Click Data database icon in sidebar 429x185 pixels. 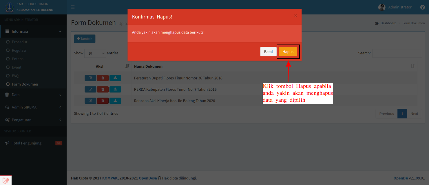[x=7, y=95]
